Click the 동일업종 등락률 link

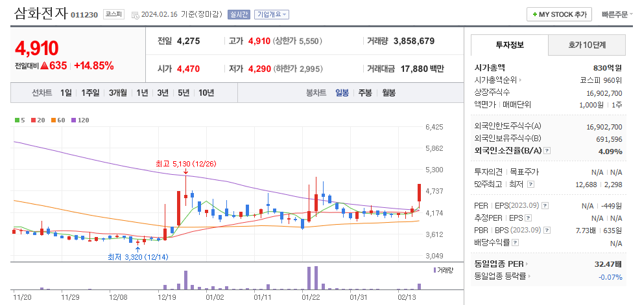pyautogui.click(x=500, y=277)
